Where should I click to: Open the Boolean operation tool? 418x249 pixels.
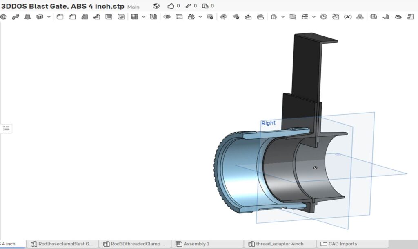(x=167, y=17)
